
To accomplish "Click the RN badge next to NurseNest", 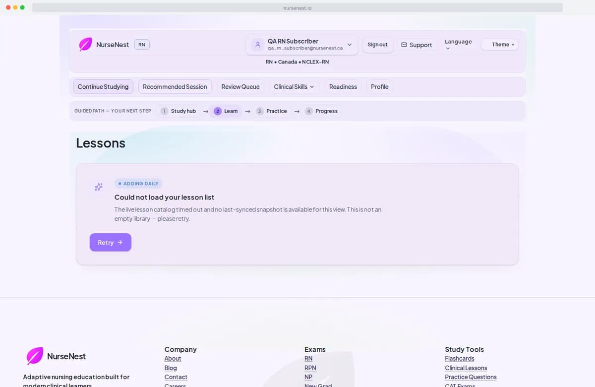I will (x=142, y=45).
